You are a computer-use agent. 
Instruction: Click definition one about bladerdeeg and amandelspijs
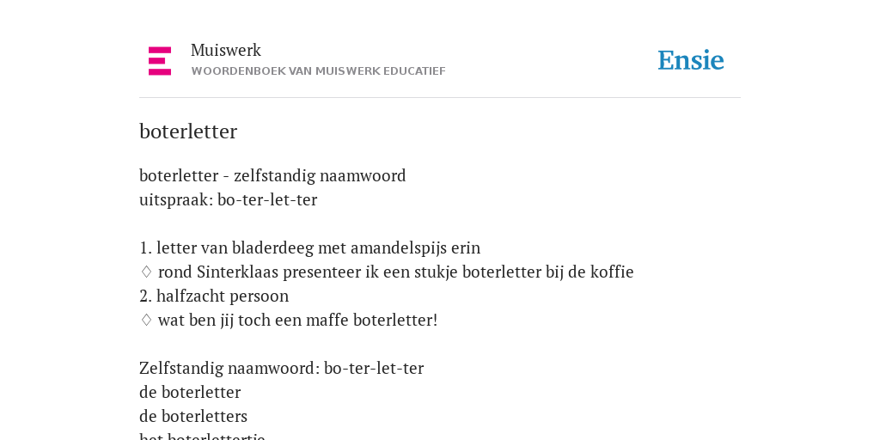click(x=309, y=248)
